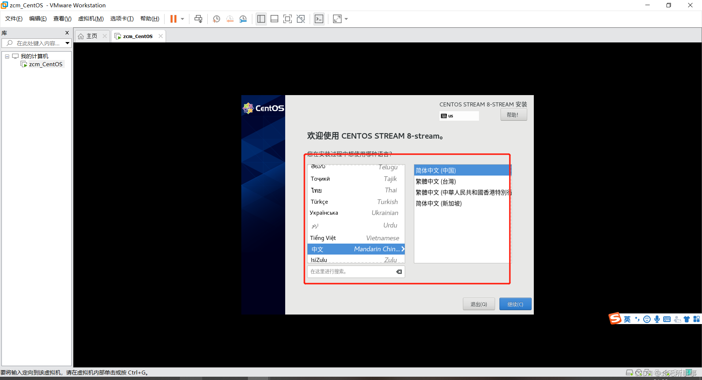The width and height of the screenshot is (702, 380).
Task: Open the 选项卡(T) menu
Action: tap(122, 19)
